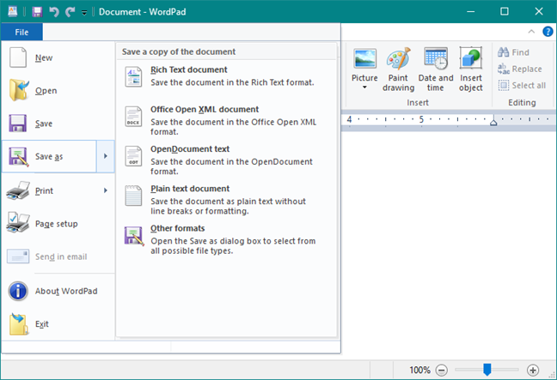
Task: Click the Save icon in Quick Access Toolbar
Action: click(x=37, y=12)
